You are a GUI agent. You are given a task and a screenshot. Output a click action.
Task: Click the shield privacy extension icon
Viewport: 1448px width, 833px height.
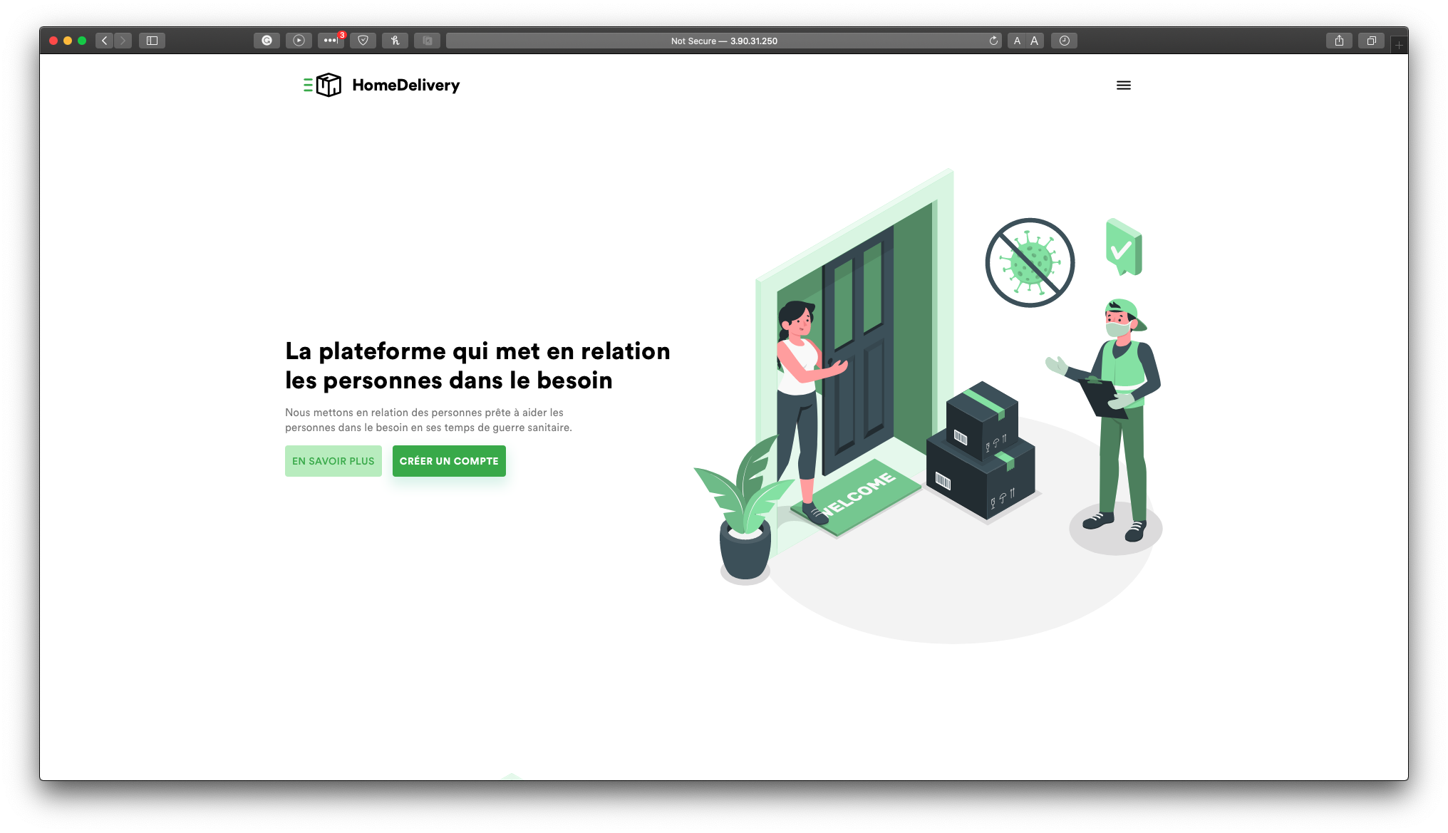[x=363, y=41]
